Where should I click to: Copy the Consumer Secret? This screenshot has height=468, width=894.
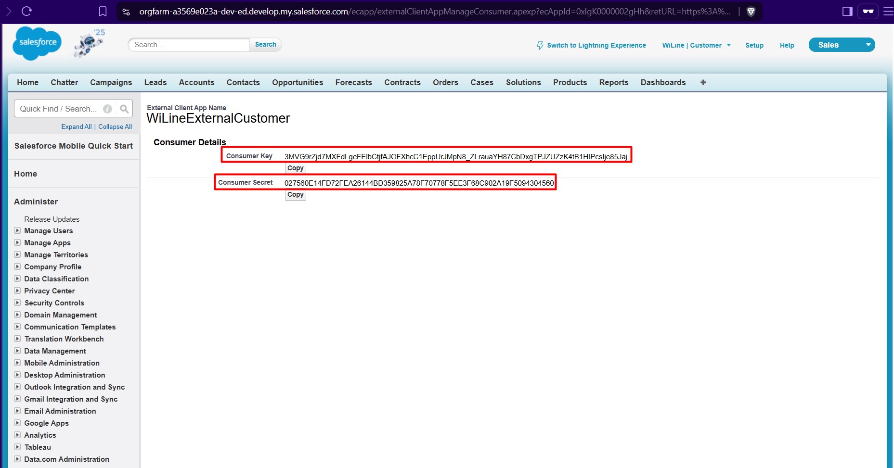[x=295, y=195]
